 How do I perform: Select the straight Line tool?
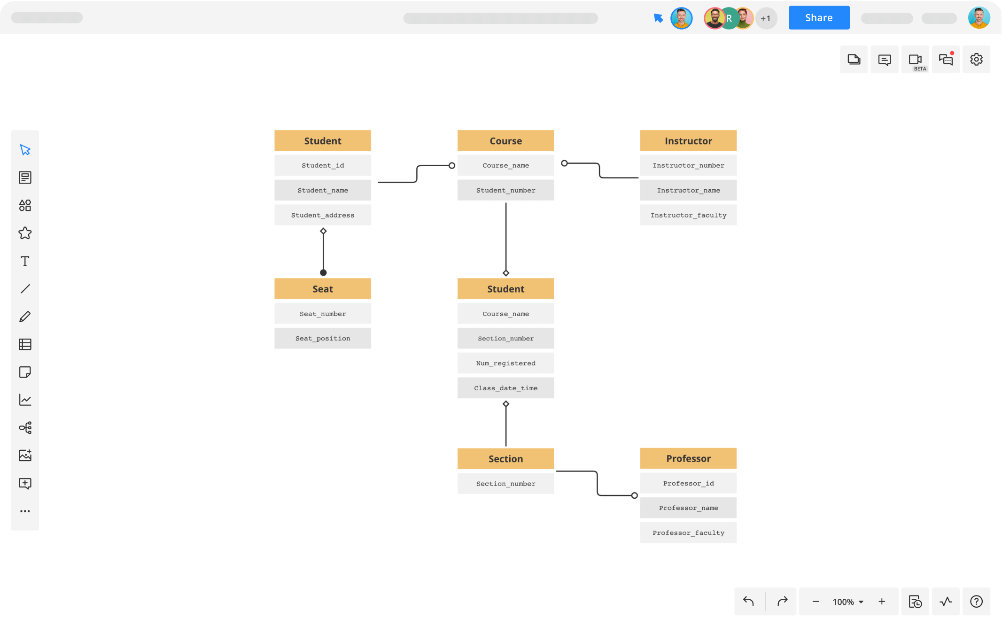click(x=25, y=289)
